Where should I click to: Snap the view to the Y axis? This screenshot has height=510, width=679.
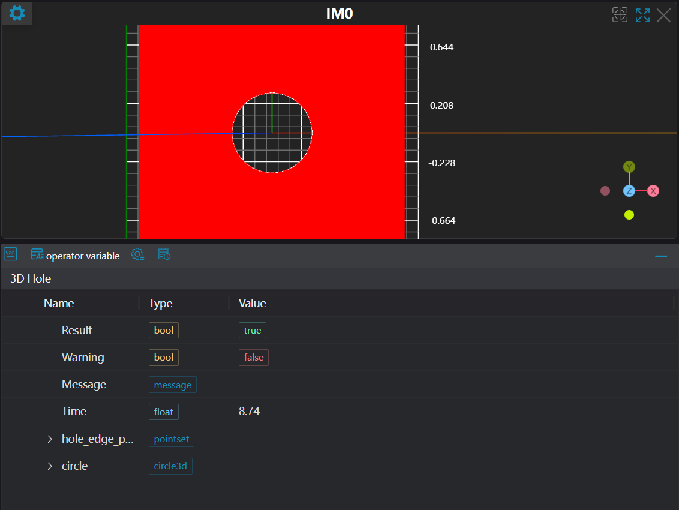coord(629,167)
